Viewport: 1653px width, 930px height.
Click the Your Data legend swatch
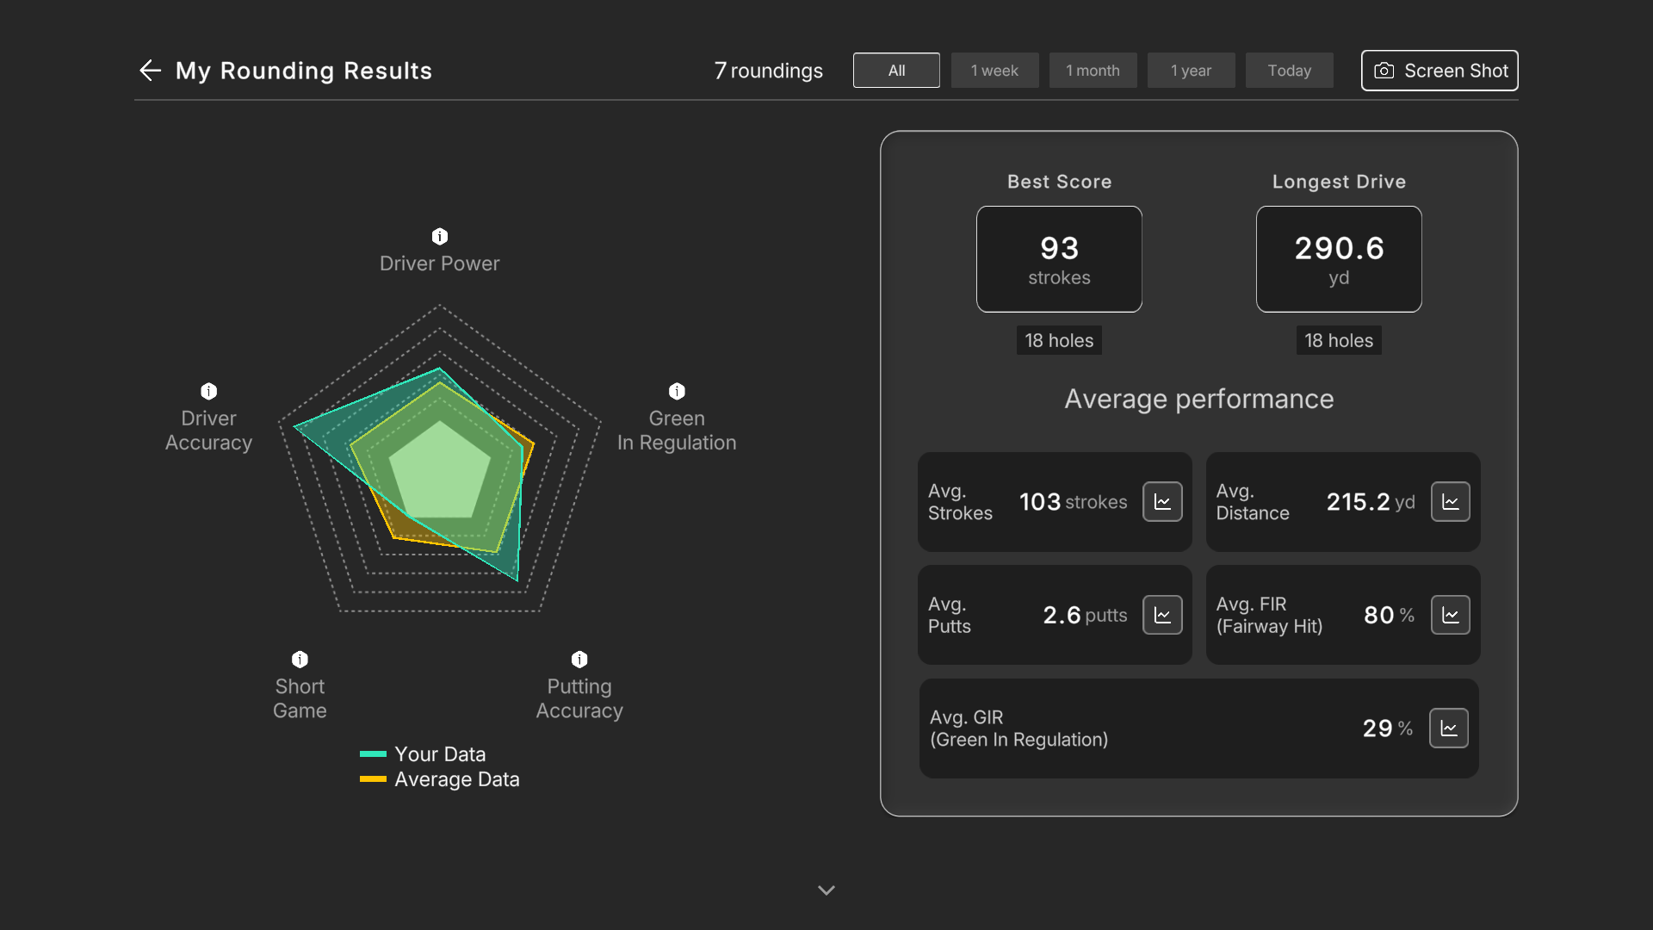[373, 753]
